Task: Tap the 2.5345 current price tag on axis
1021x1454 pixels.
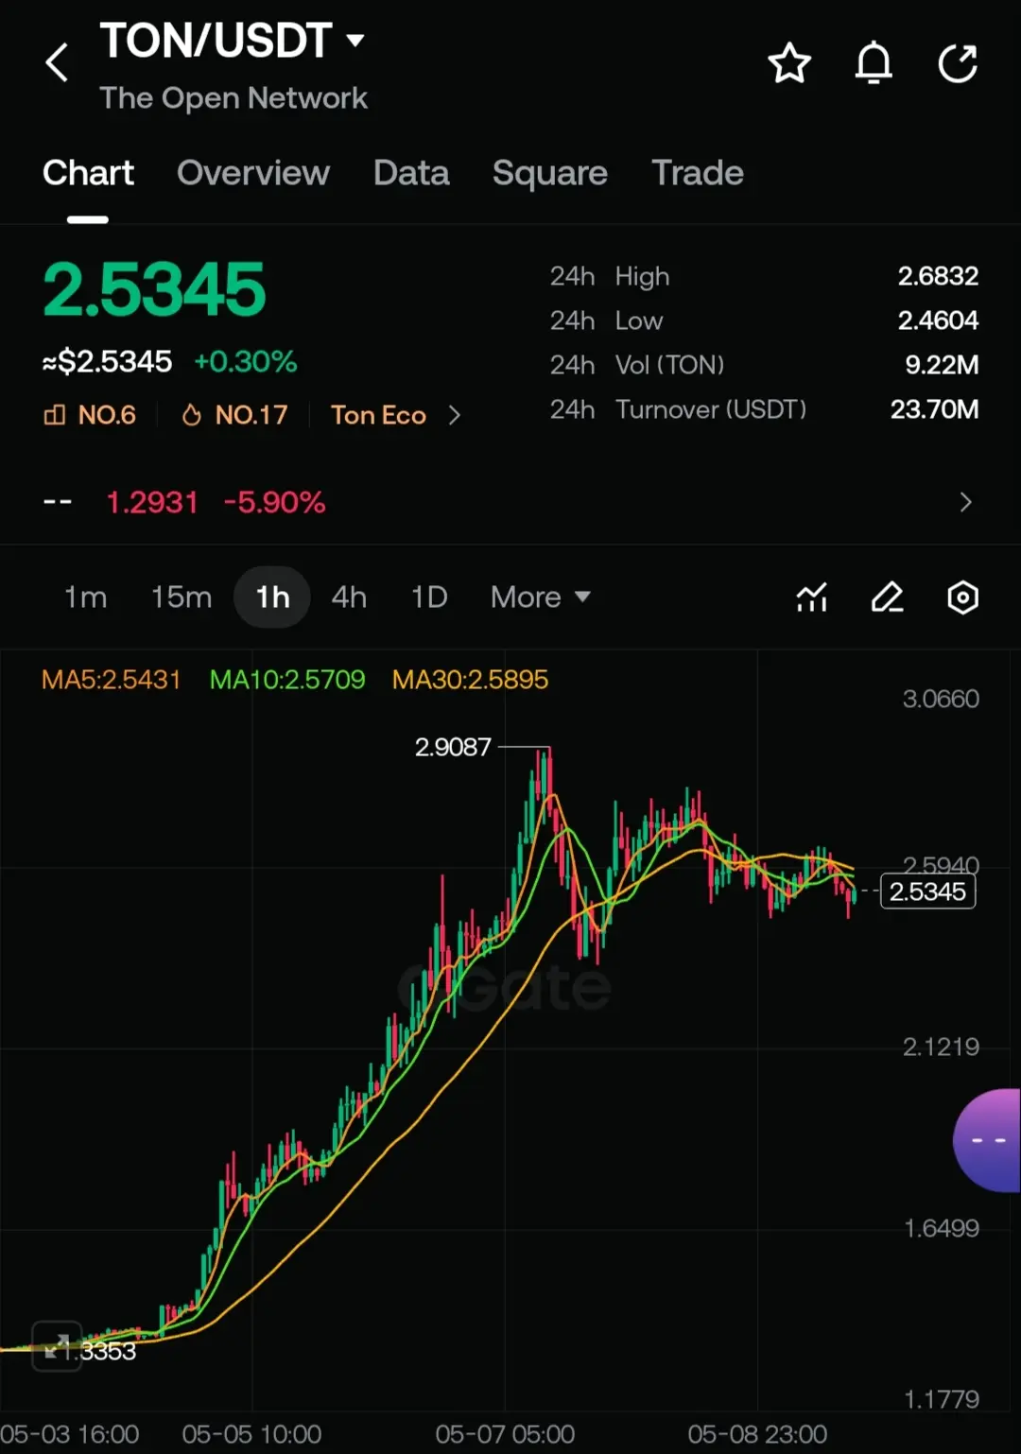Action: pyautogui.click(x=927, y=891)
